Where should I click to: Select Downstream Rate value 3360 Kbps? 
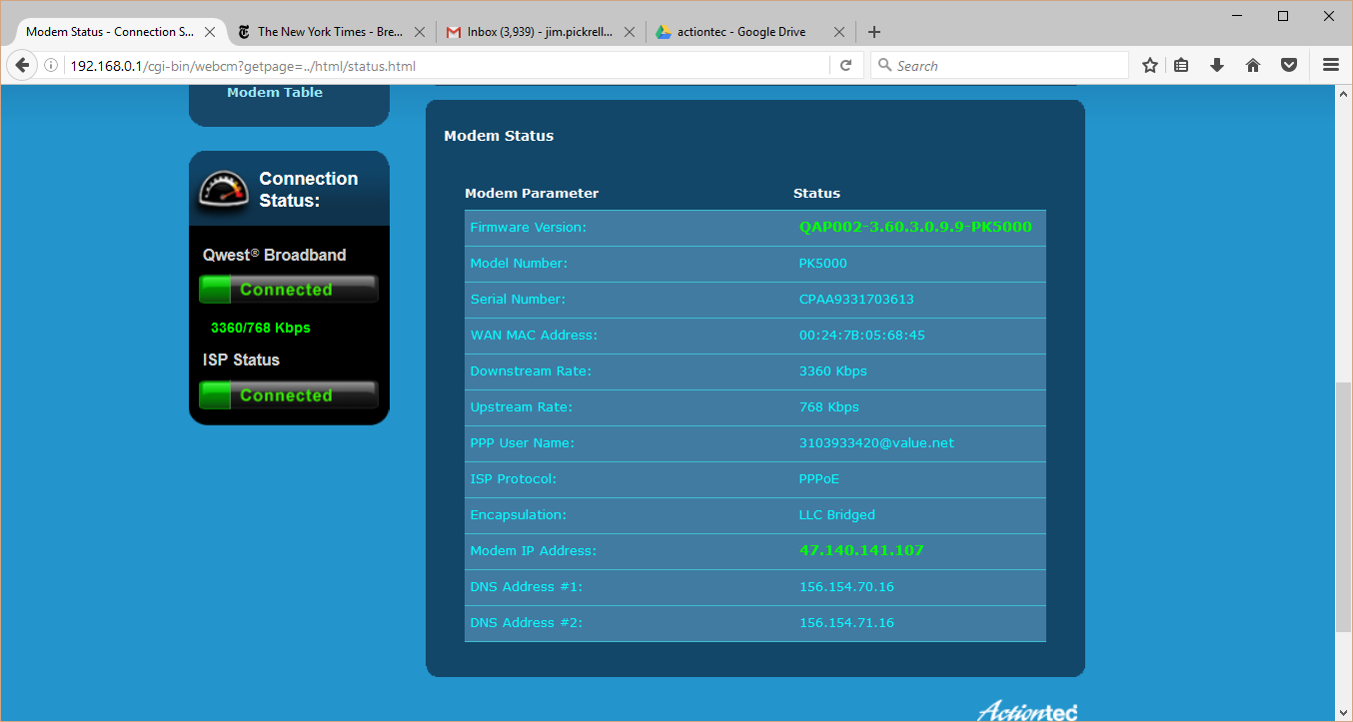click(x=833, y=371)
